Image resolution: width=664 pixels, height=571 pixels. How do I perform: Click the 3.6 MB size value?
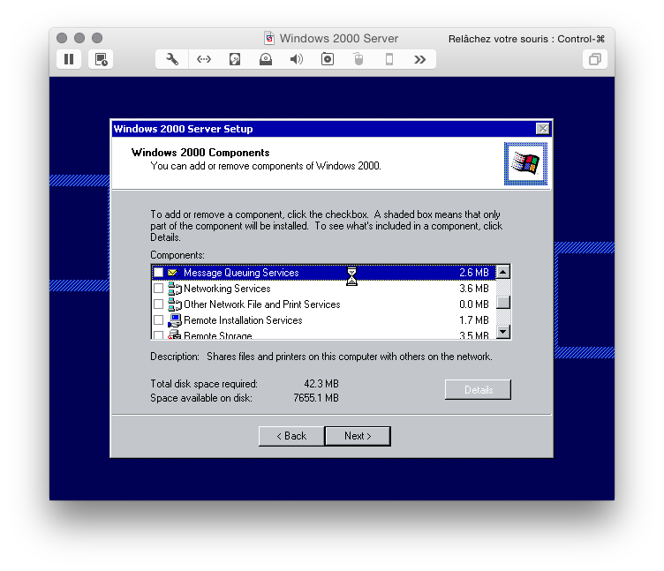pyautogui.click(x=474, y=289)
